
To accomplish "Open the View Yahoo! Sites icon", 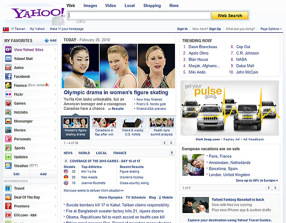I will tap(8, 49).
